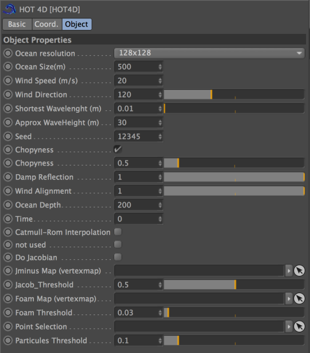Screen dimensions: 310x353
Task: Click picker arrow icon for Foam Map
Action: (299, 298)
